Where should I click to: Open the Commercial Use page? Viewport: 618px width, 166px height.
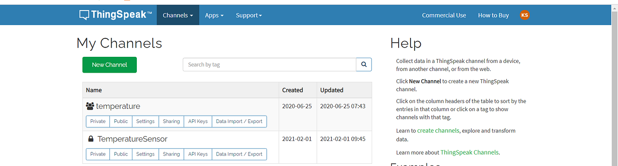(x=444, y=15)
